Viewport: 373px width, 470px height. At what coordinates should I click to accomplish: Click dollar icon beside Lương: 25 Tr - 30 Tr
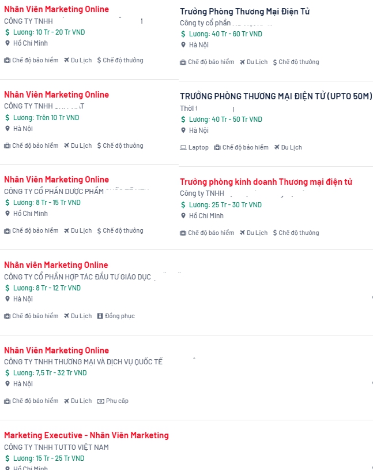(183, 205)
